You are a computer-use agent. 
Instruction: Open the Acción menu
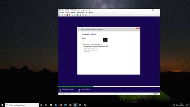point(68,12)
